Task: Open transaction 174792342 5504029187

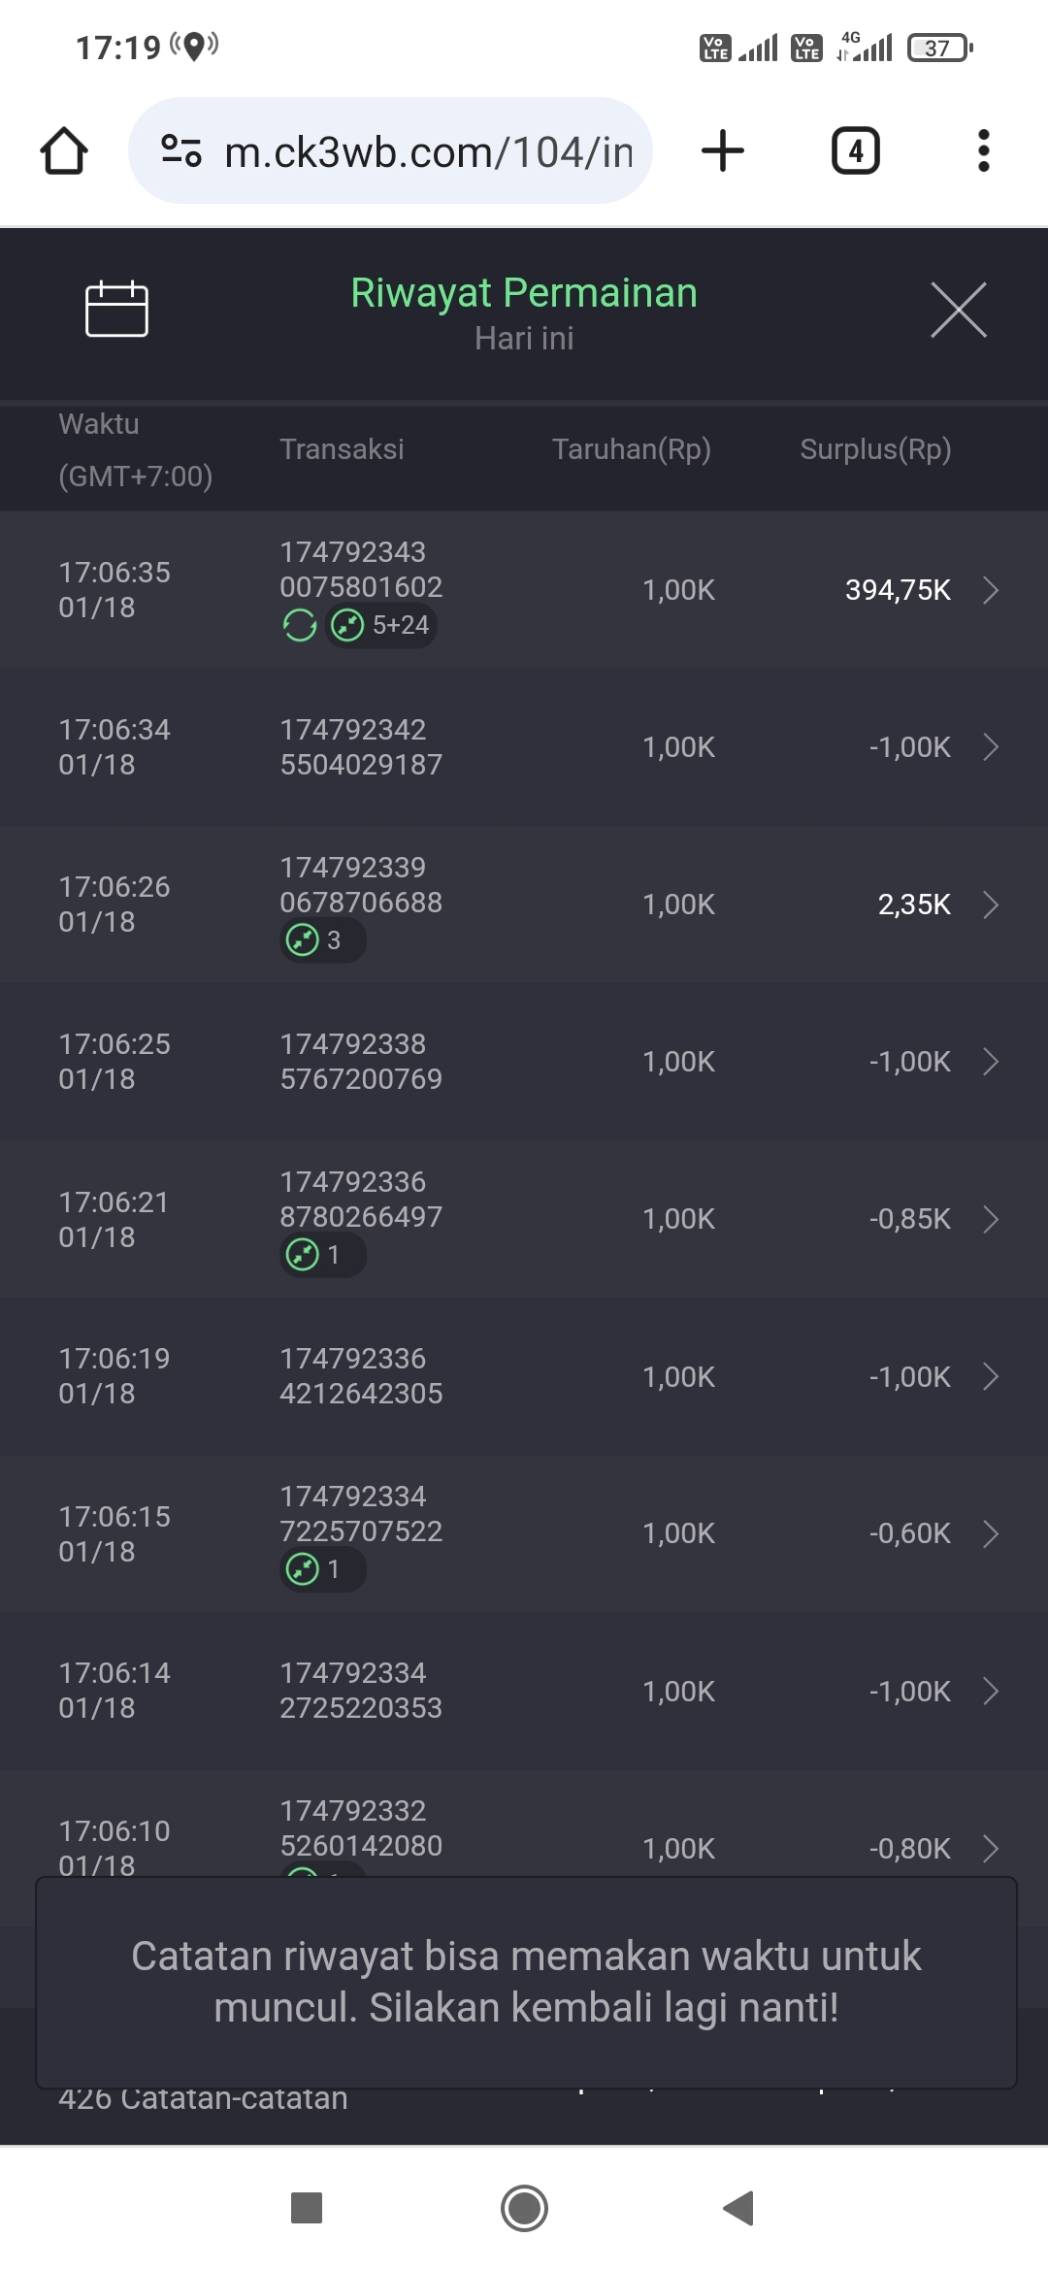Action: tap(361, 747)
